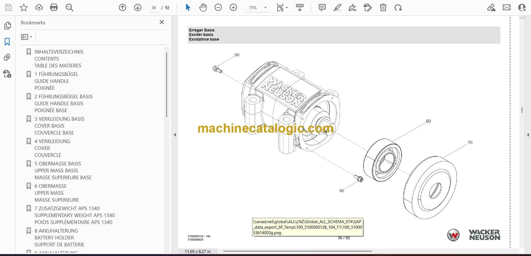531x256 pixels.
Task: Print the document
Action: pyautogui.click(x=54, y=7)
